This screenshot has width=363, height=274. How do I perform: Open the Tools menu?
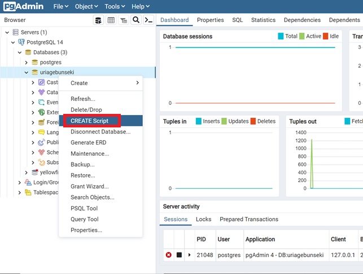pyautogui.click(x=115, y=6)
